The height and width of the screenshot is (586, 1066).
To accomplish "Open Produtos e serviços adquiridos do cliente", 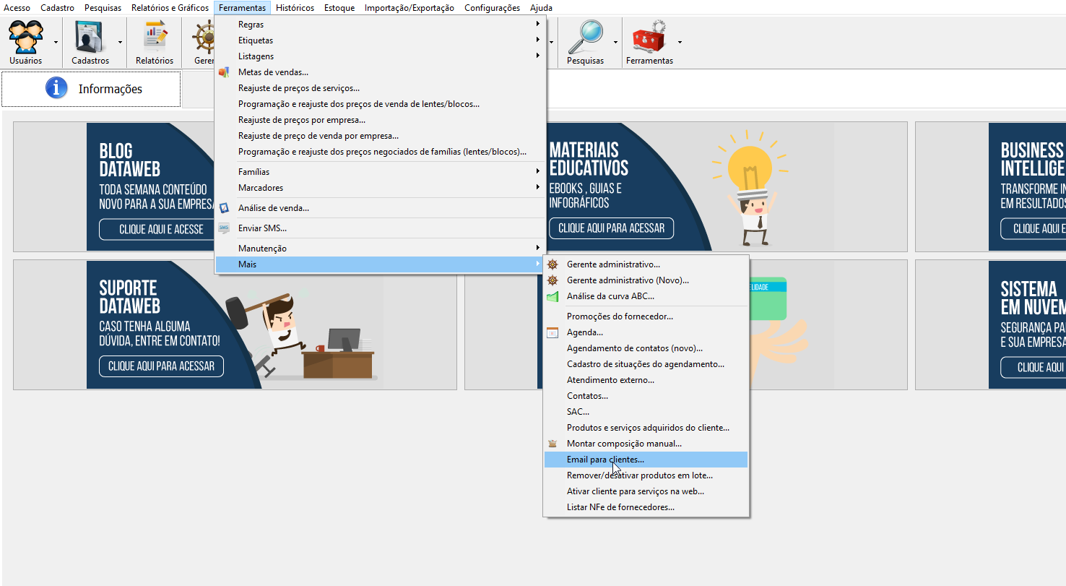I will [x=646, y=428].
